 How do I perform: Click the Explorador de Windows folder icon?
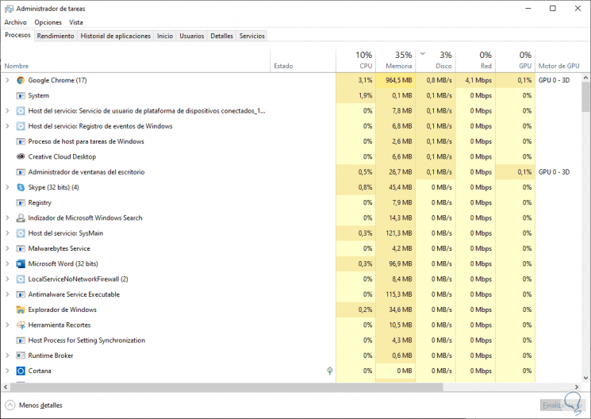coord(21,310)
